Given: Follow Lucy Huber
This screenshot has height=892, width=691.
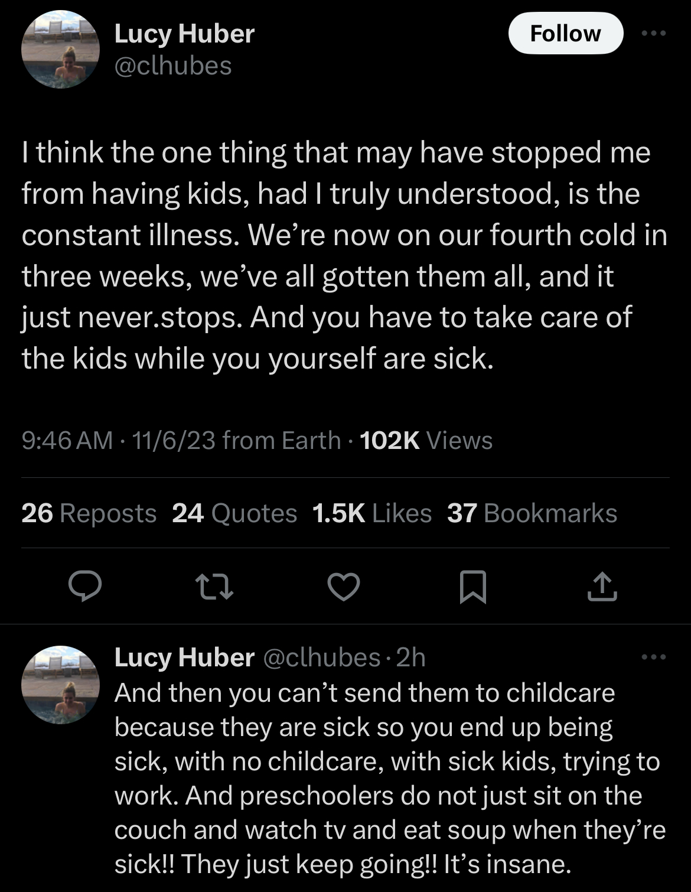Looking at the screenshot, I should [565, 34].
